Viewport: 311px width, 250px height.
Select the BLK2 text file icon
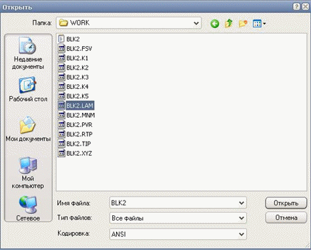(x=61, y=39)
